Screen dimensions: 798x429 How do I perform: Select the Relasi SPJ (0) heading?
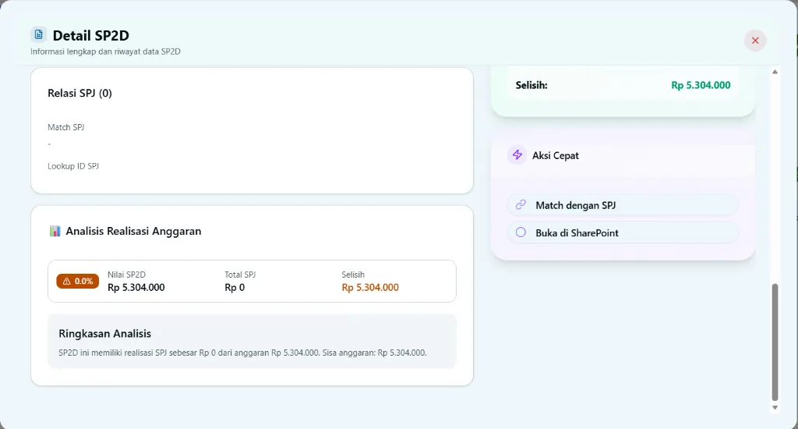tap(79, 93)
